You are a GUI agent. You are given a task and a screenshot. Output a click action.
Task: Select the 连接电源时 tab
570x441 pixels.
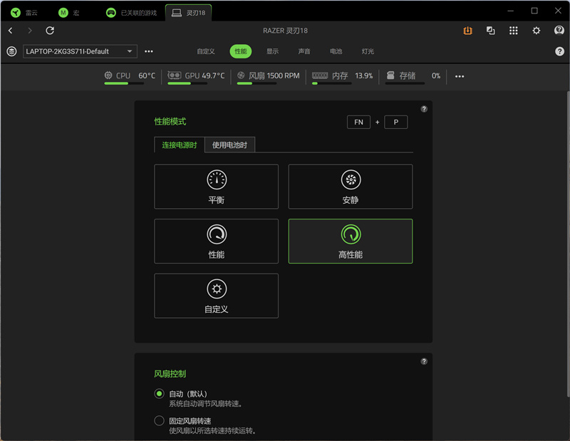tap(180, 145)
